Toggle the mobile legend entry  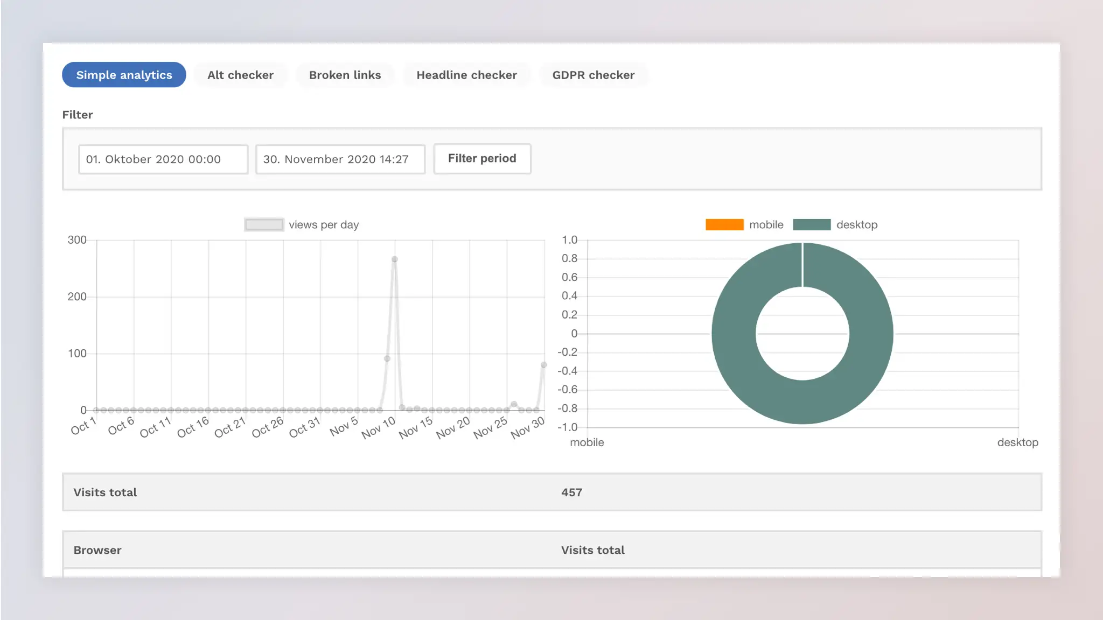766,224
